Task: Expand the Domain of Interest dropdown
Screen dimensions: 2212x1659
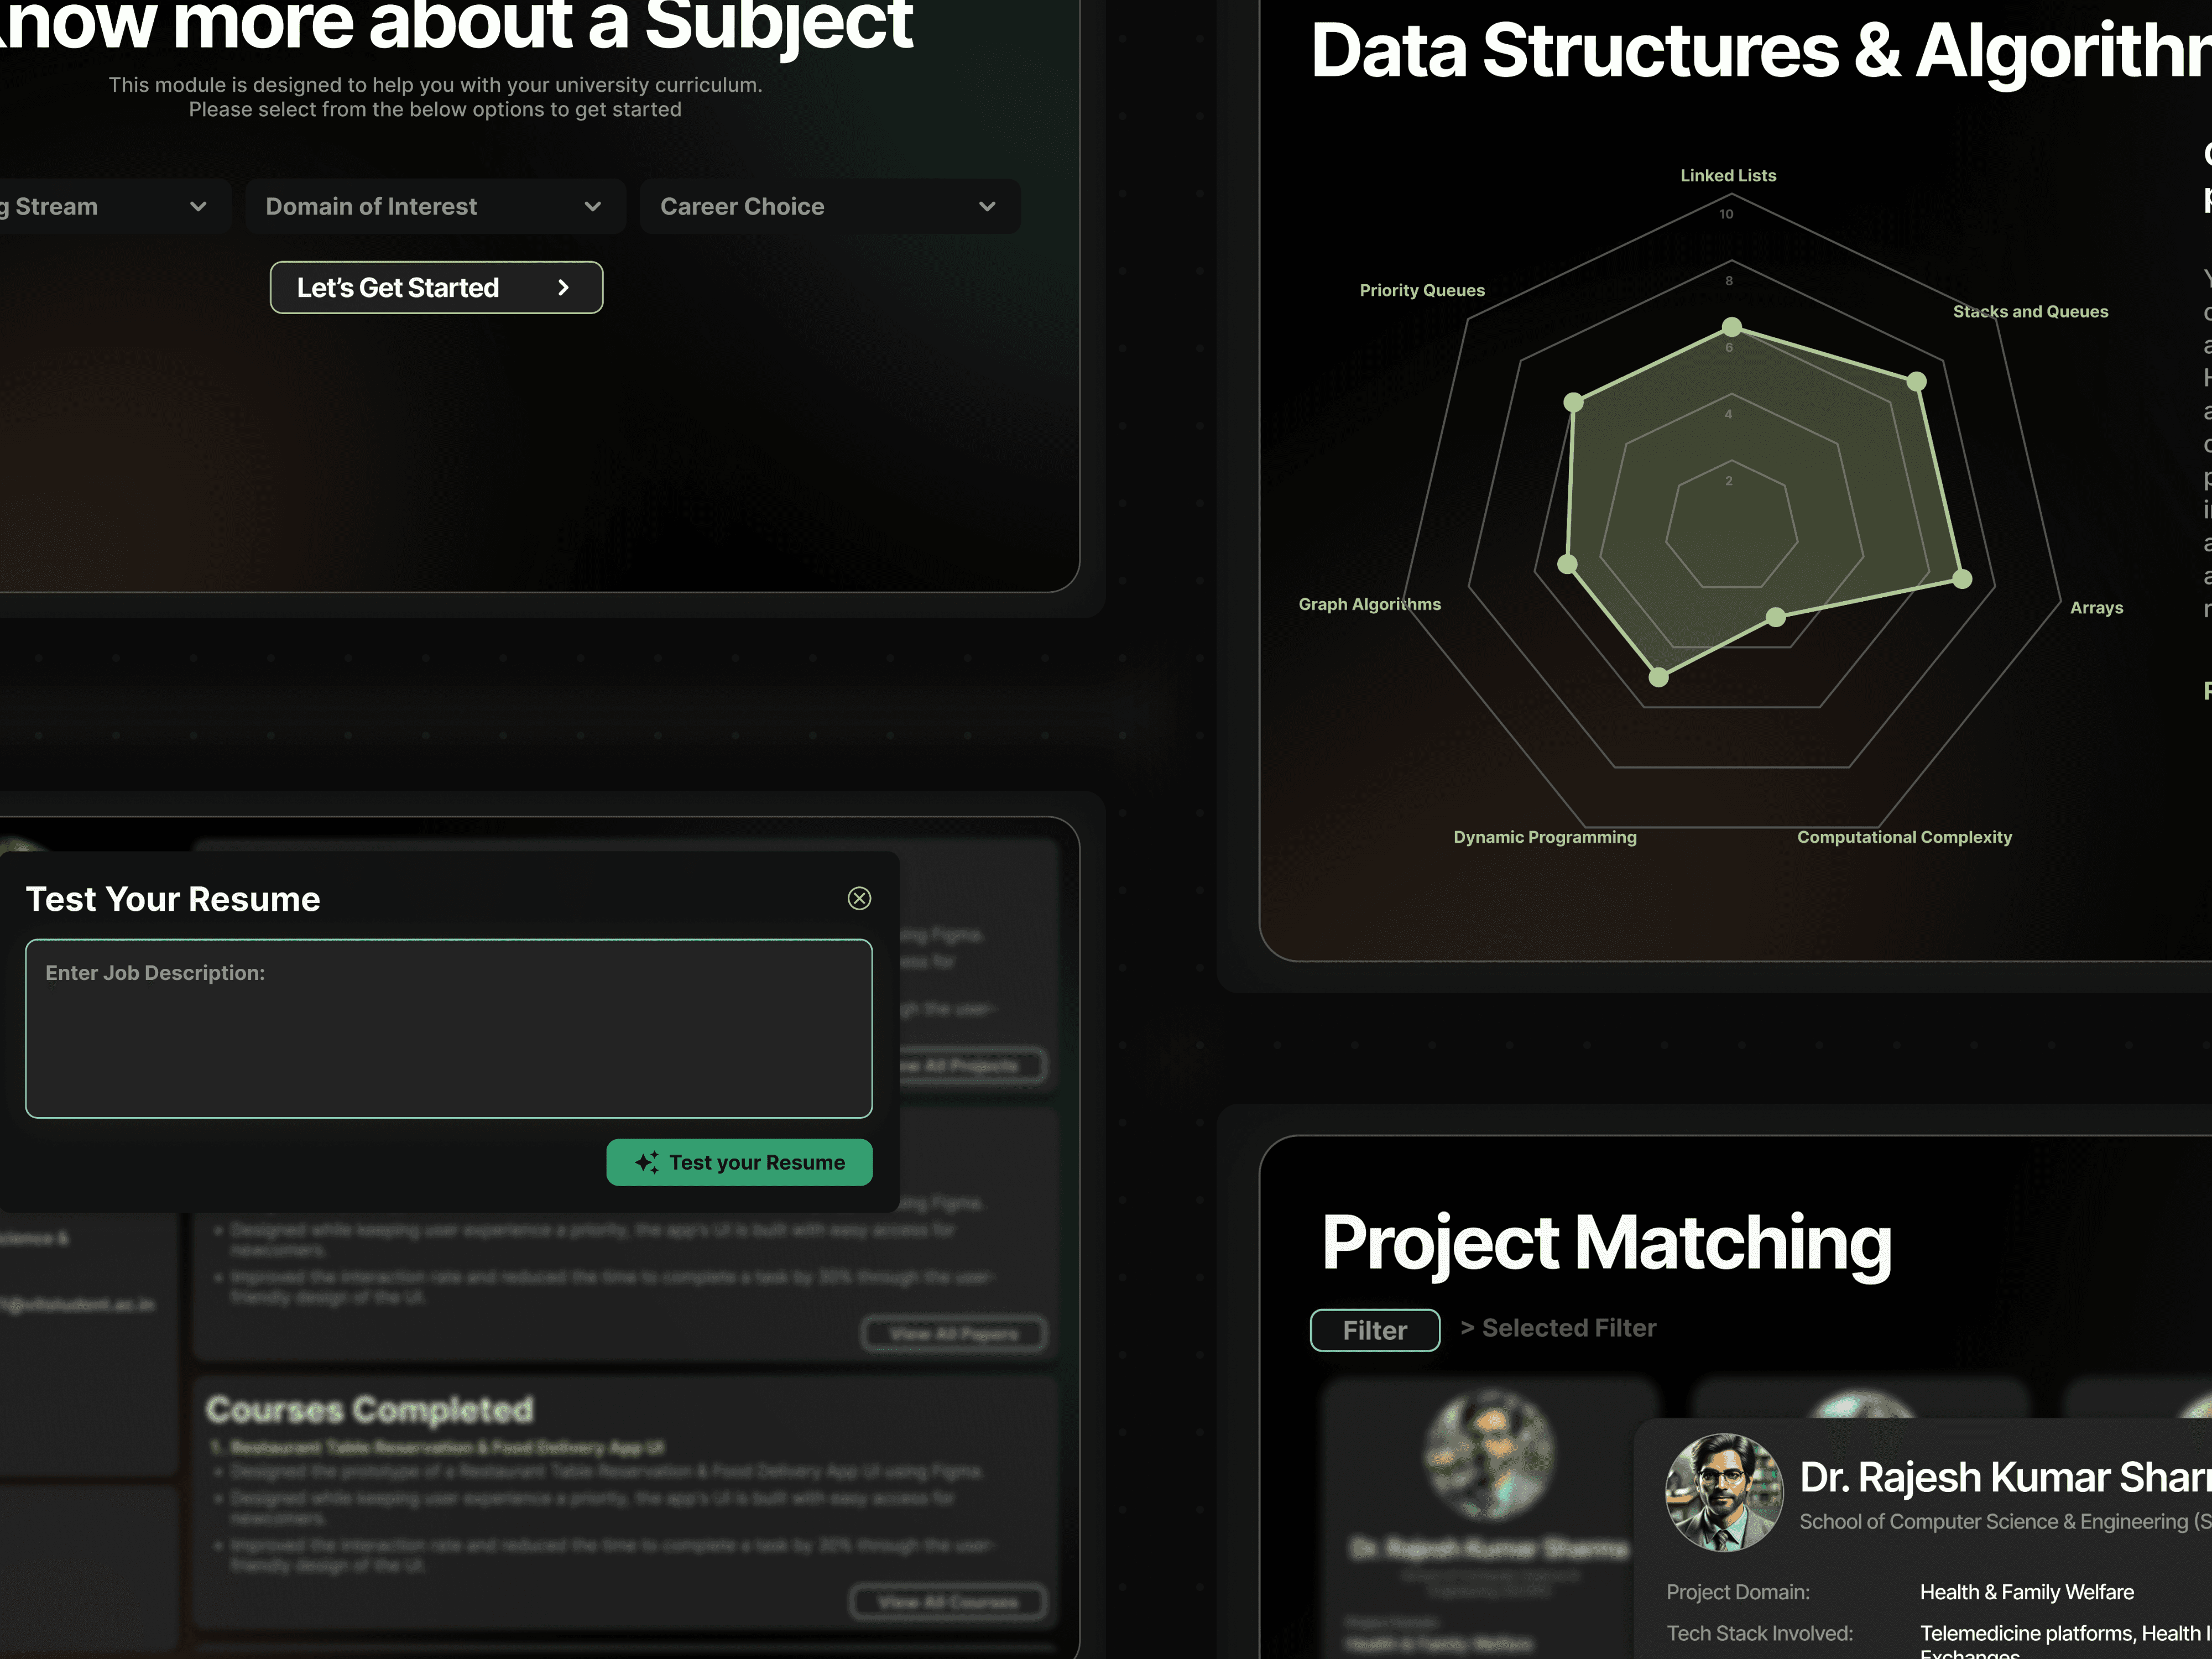Action: tap(435, 207)
